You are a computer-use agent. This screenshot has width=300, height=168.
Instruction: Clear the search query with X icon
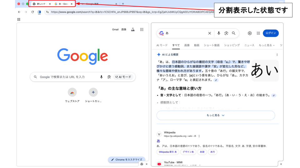(210, 33)
